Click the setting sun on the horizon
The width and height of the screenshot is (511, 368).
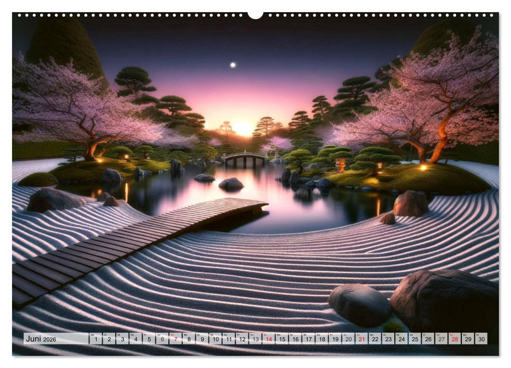pyautogui.click(x=243, y=128)
